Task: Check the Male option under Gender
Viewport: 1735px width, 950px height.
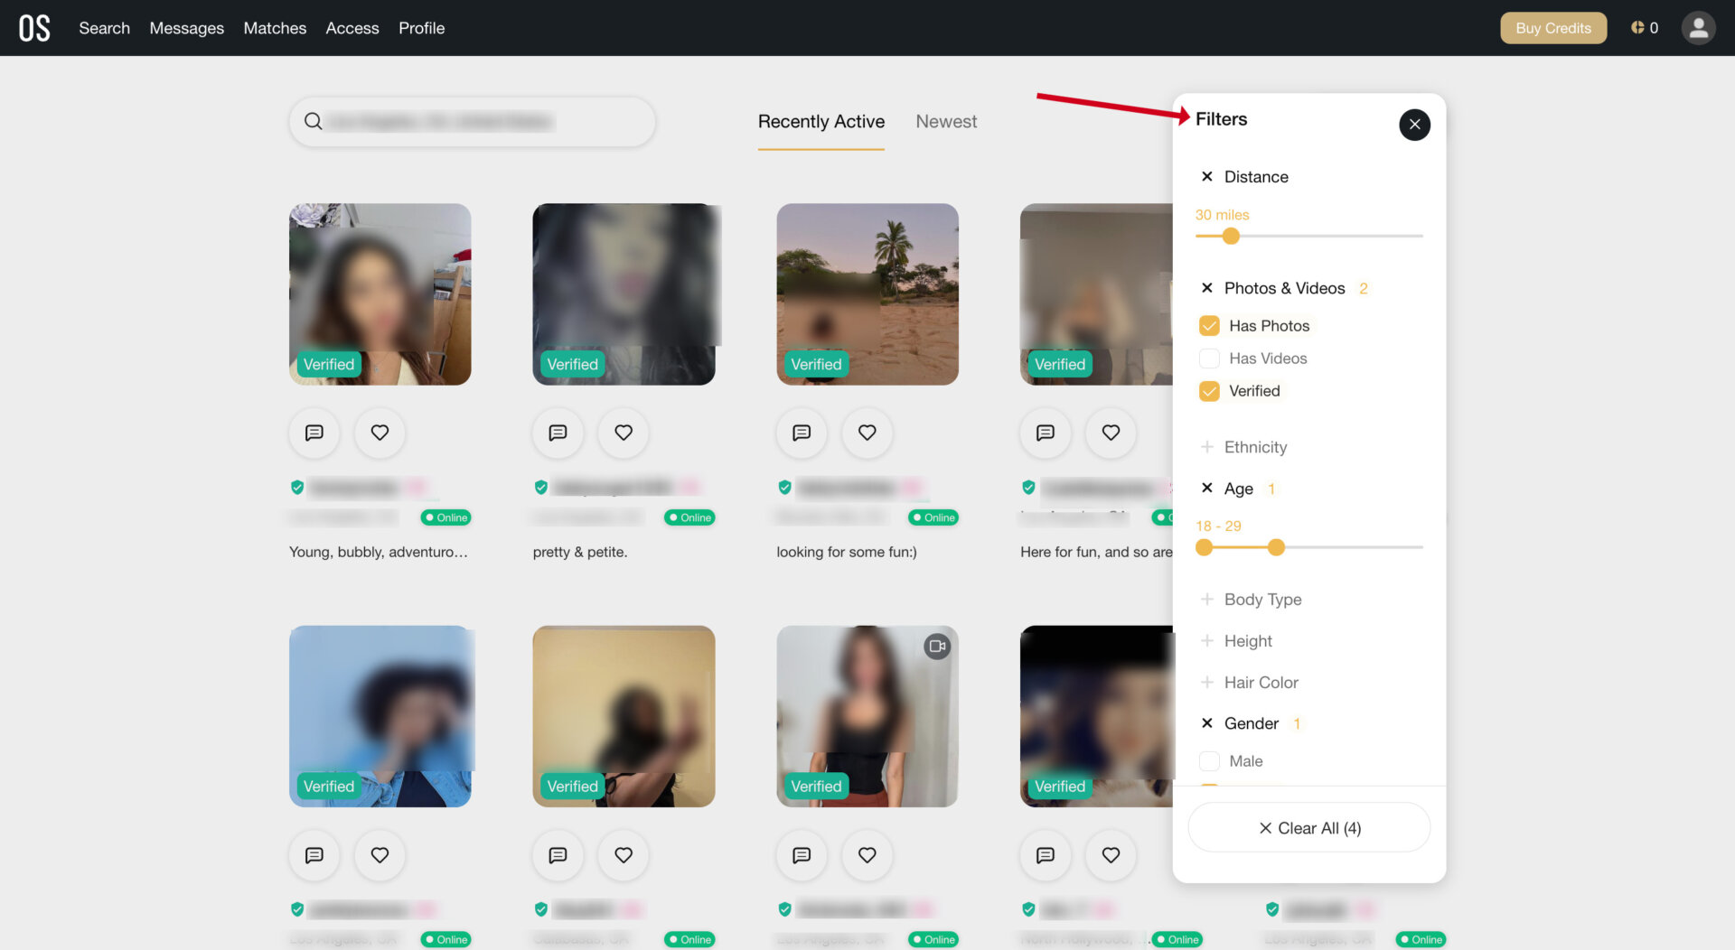Action: 1209,761
